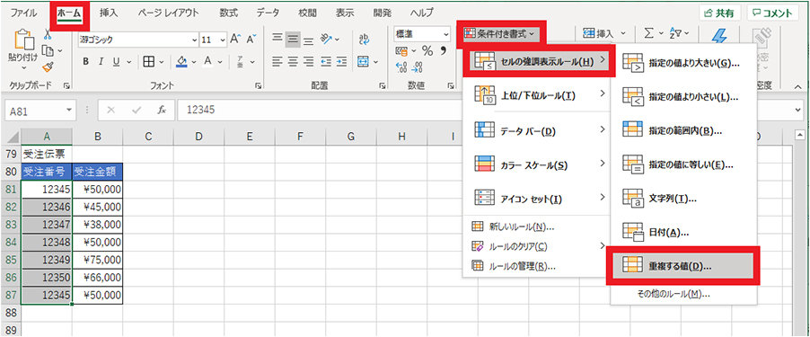Switch to the ページ レイアウト tab
810x337 pixels.
coord(169,13)
